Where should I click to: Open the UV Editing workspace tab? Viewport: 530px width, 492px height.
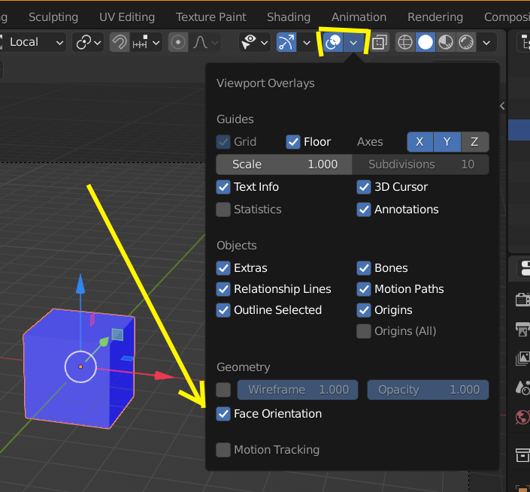127,17
